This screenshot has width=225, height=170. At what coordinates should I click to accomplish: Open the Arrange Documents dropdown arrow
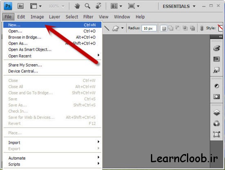point(121,6)
